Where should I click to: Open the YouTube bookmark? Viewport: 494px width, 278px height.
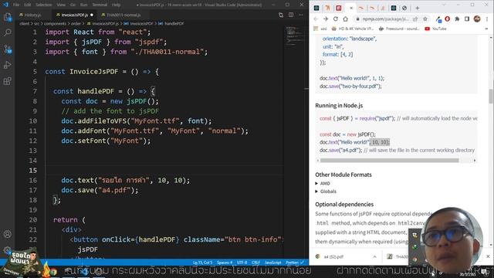tap(435, 29)
